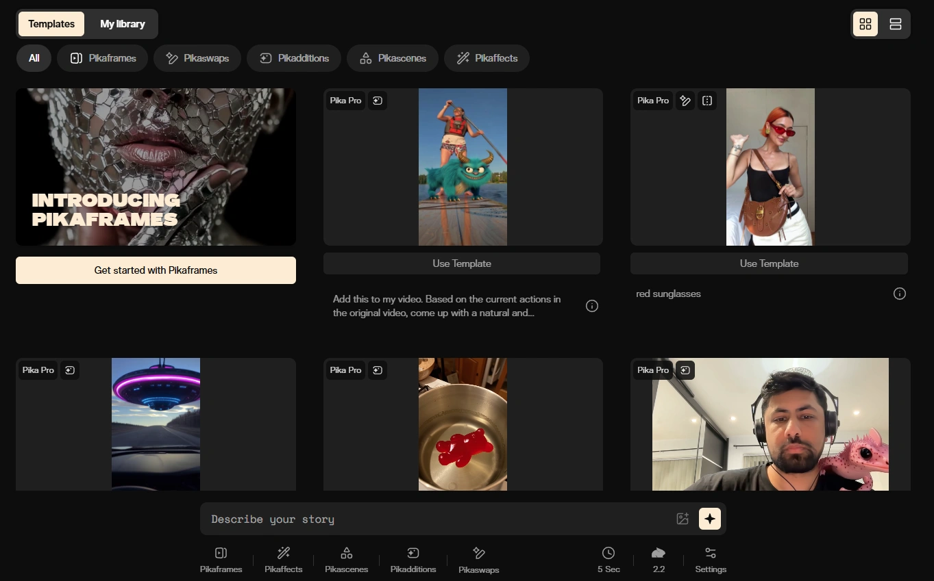Open the man with pink dragon thumbnail
934x581 pixels.
pyautogui.click(x=770, y=424)
